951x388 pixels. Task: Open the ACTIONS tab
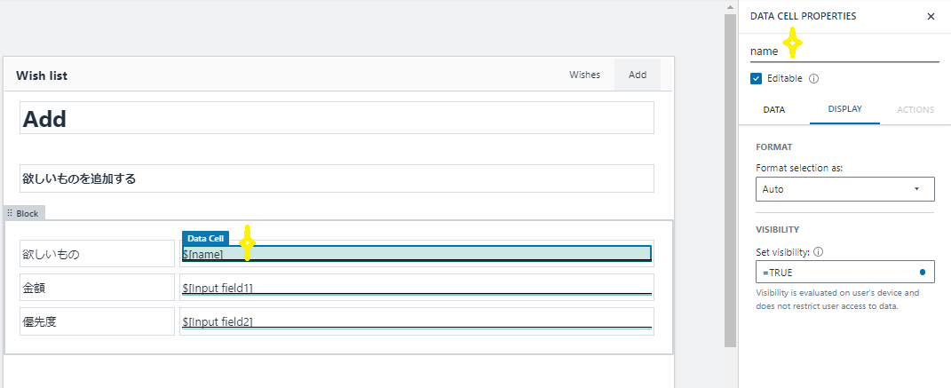tap(915, 110)
